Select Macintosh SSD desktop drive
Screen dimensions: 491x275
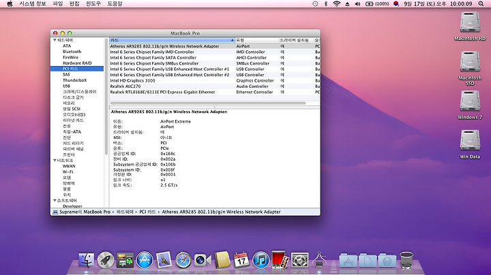click(470, 67)
